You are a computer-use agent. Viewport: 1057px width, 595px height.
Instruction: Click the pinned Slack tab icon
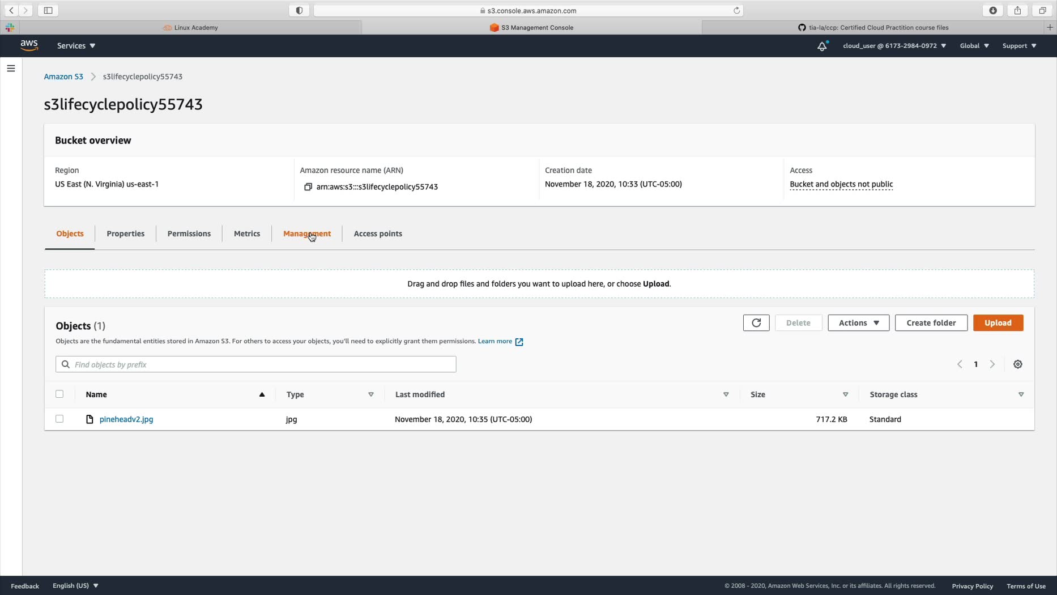click(10, 27)
